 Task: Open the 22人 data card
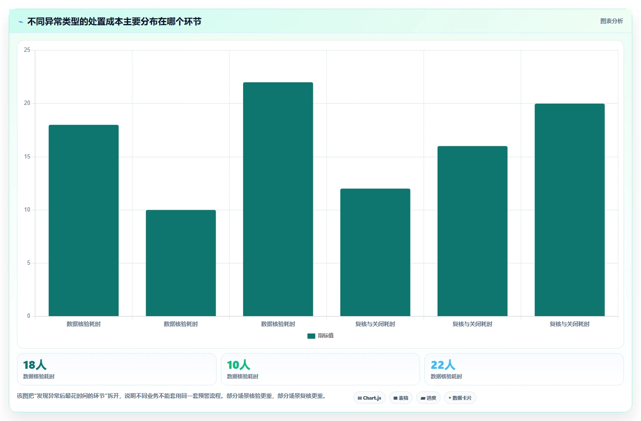(x=524, y=369)
